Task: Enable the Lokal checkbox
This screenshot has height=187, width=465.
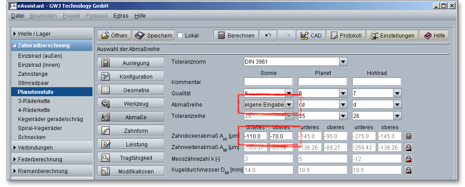Action: (x=181, y=36)
